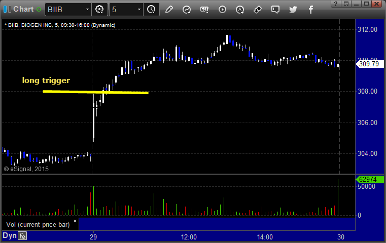Click the 50000 volume axis label

coord(366,186)
